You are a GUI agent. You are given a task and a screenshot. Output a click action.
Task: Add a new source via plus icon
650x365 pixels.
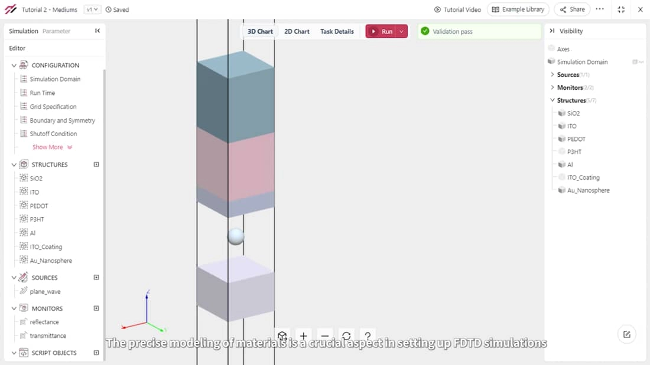[x=96, y=277]
